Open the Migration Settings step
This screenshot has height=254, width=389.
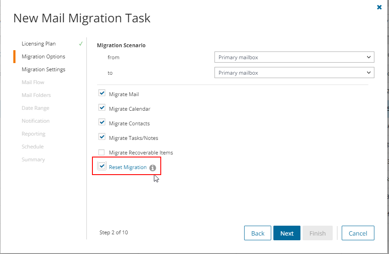click(x=43, y=70)
